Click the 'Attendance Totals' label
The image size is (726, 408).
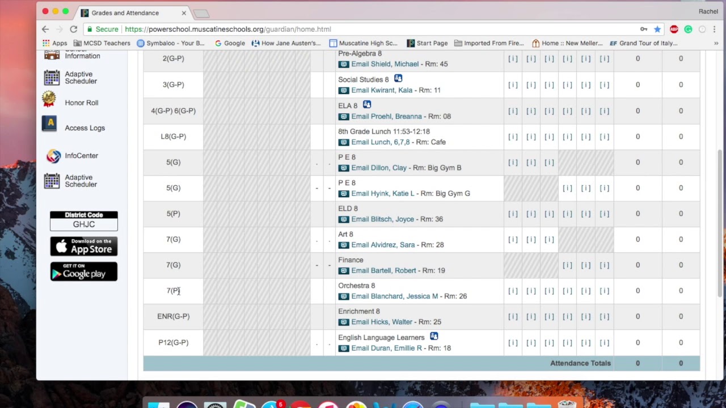tap(580, 363)
